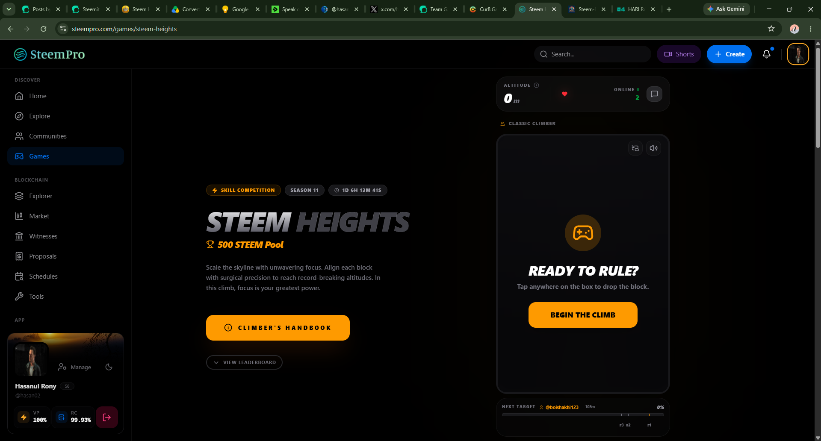Image resolution: width=821 pixels, height=441 pixels.
Task: Click the next target progress bar
Action: click(x=583, y=415)
